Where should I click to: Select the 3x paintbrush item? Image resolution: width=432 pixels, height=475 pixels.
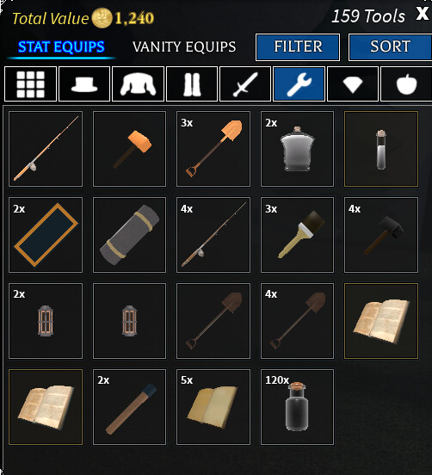tap(297, 235)
